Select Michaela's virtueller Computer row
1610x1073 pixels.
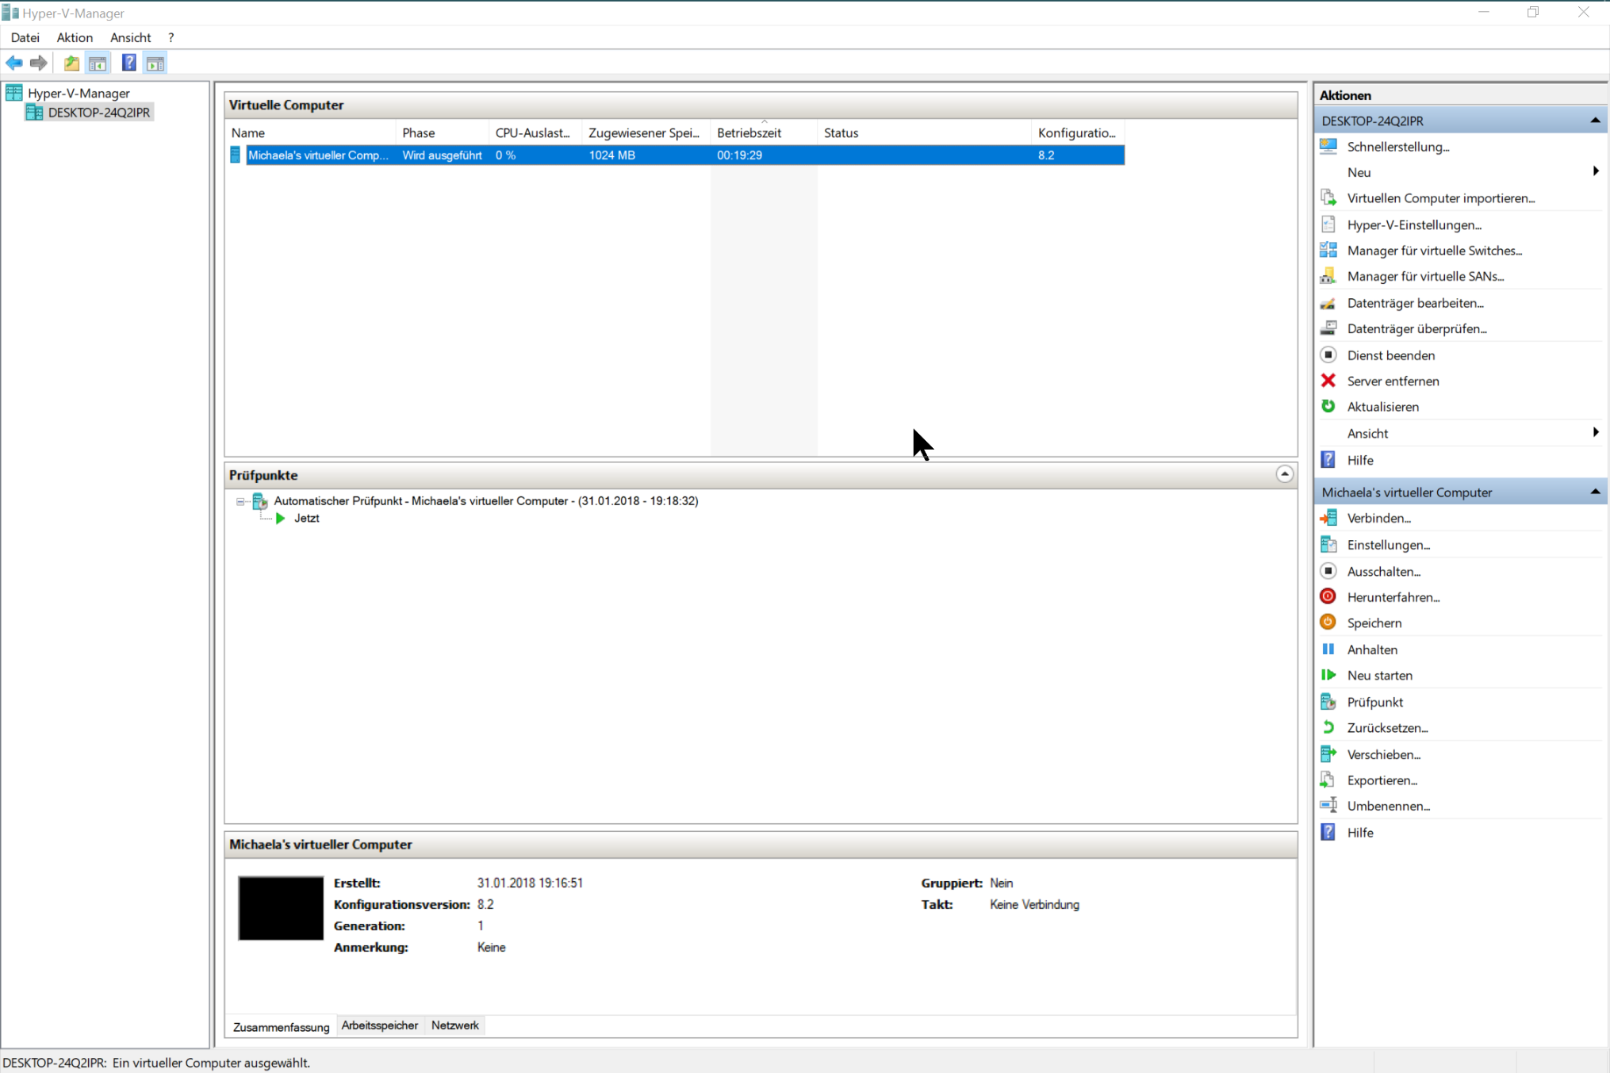677,155
